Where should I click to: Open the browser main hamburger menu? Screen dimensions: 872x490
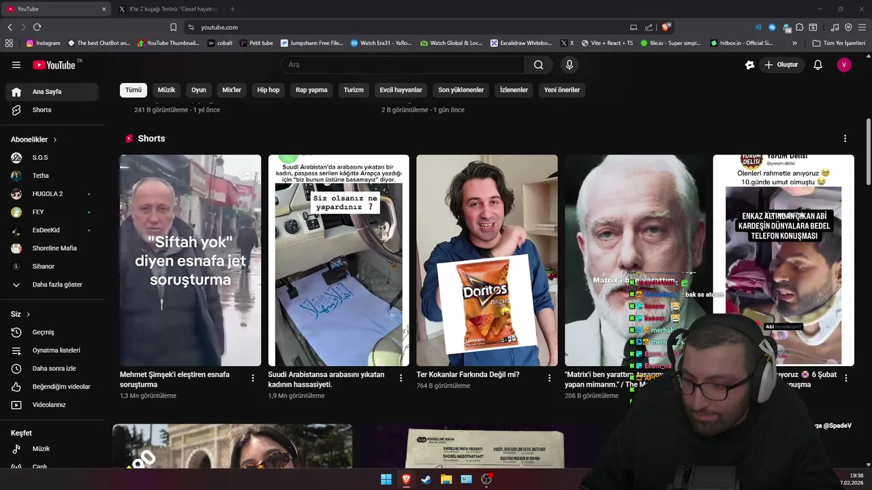[862, 27]
